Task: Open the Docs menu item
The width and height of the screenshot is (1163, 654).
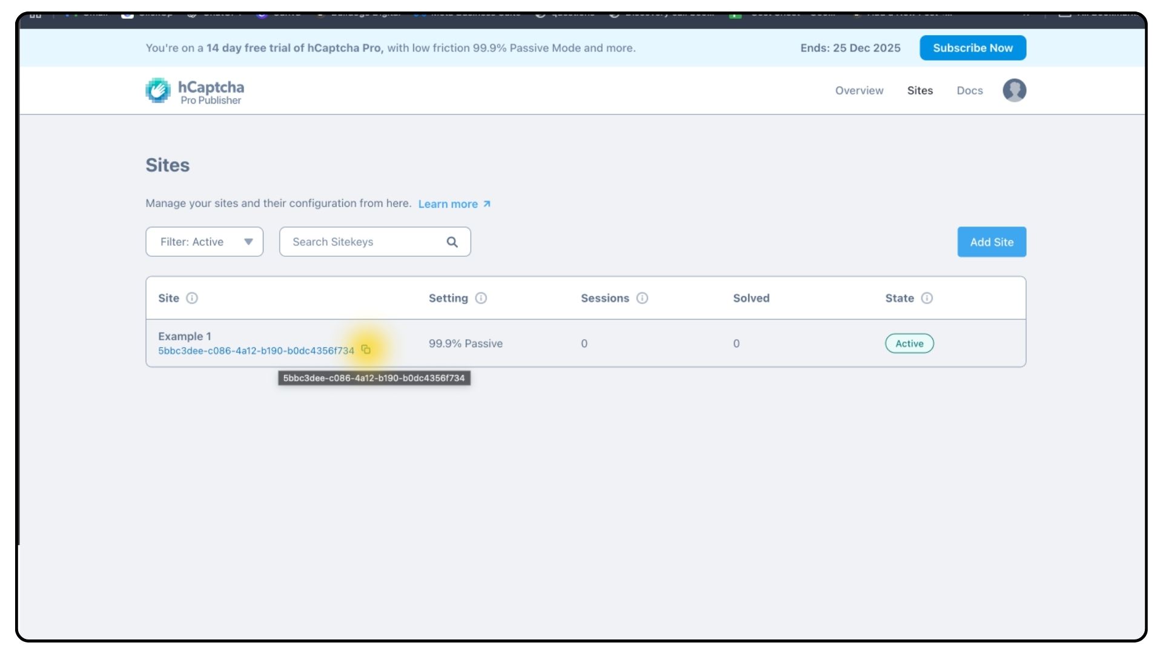Action: (x=969, y=90)
